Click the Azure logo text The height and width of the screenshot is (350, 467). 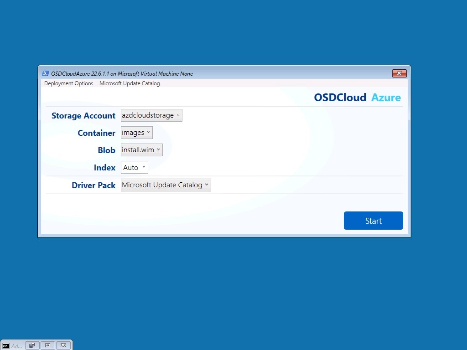pyautogui.click(x=386, y=98)
